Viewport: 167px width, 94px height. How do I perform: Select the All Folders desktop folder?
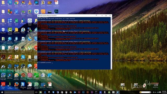click(3, 3)
